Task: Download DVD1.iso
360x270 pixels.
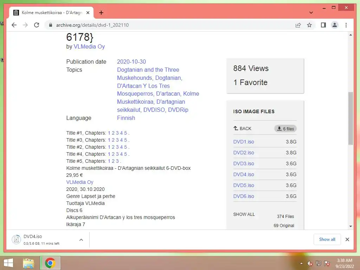Action: (x=244, y=142)
